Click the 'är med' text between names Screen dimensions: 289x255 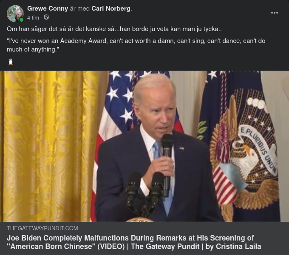point(79,9)
